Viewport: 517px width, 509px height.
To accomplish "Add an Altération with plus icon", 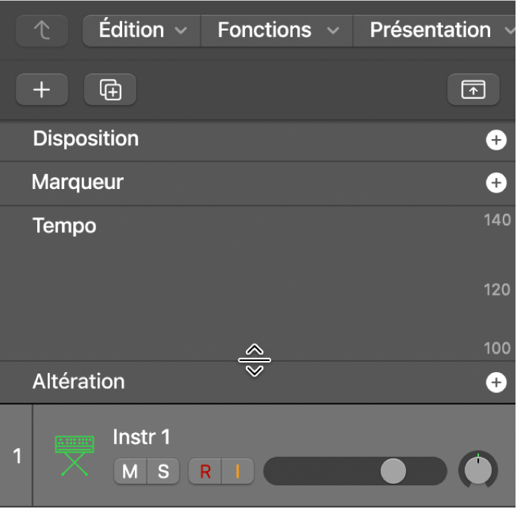I will [496, 382].
